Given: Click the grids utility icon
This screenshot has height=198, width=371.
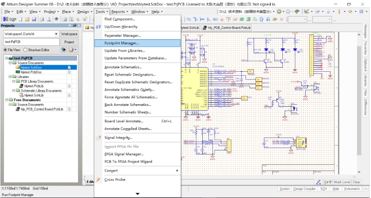Looking at the screenshot, I should (361, 12).
